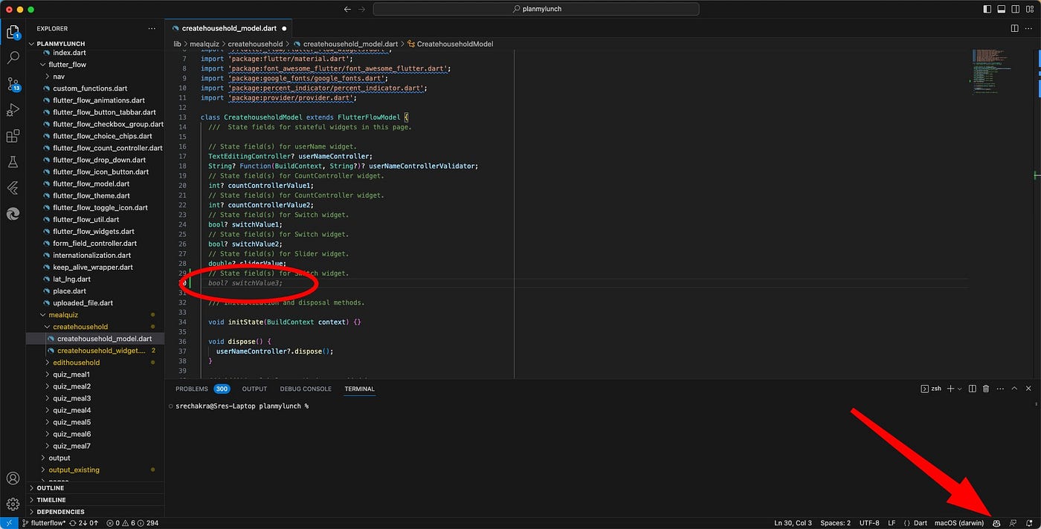Open the Extensions view
Image resolution: width=1041 pixels, height=529 pixels.
(x=13, y=136)
